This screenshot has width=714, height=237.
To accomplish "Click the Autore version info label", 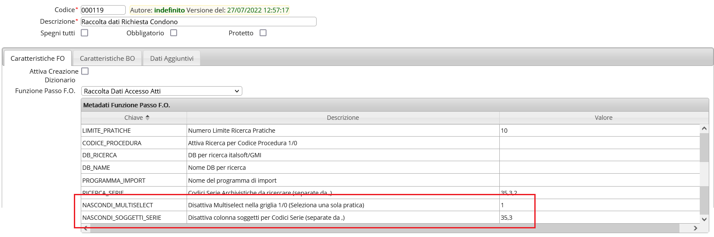I will 209,10.
